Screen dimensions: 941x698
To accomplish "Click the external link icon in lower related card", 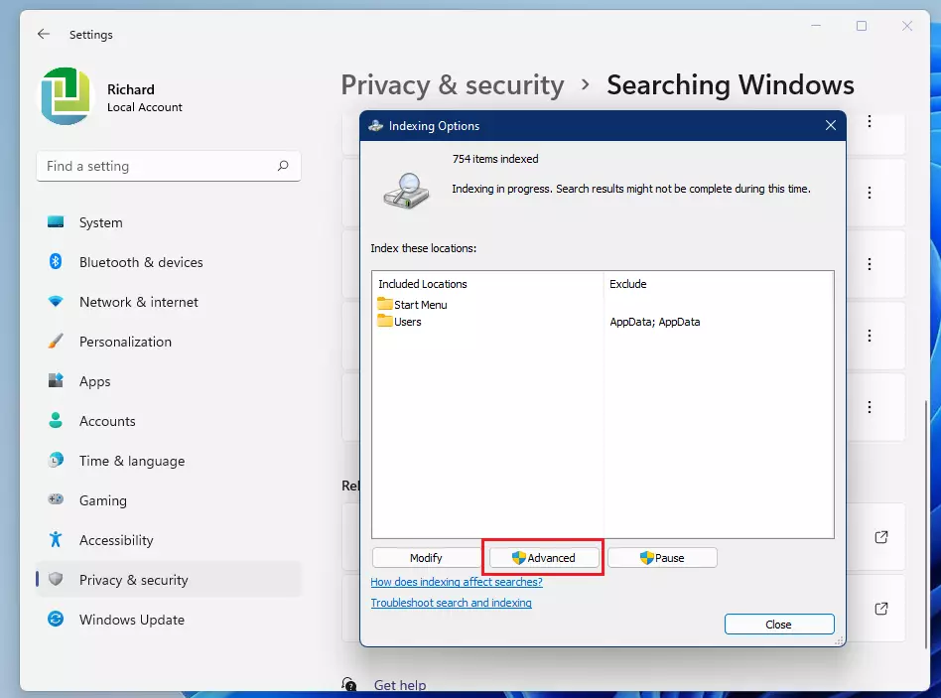I will [x=881, y=609].
